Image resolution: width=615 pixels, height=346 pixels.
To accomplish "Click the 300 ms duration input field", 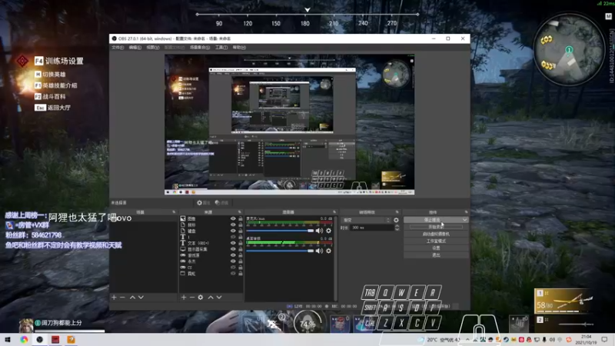I will [x=372, y=228].
